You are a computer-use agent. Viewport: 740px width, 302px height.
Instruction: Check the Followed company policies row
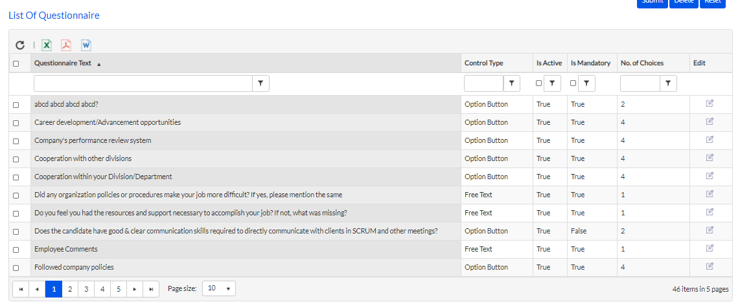click(16, 267)
